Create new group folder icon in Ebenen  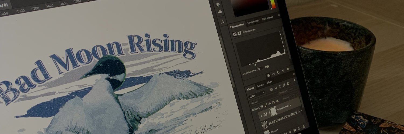point(294,130)
